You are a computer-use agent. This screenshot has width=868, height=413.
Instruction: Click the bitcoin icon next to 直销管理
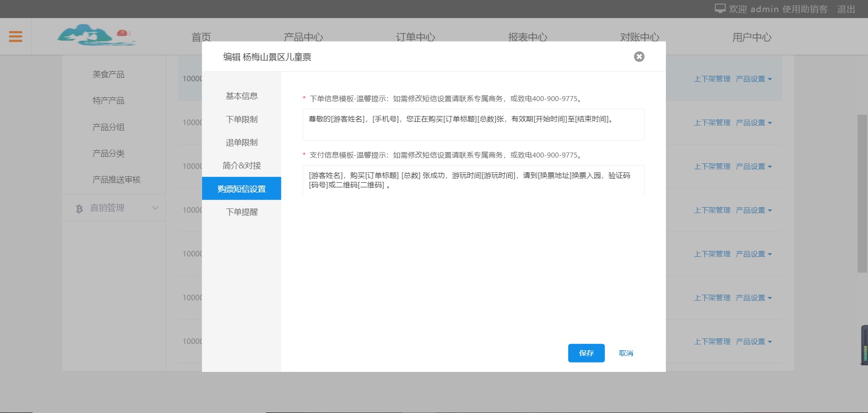[80, 209]
